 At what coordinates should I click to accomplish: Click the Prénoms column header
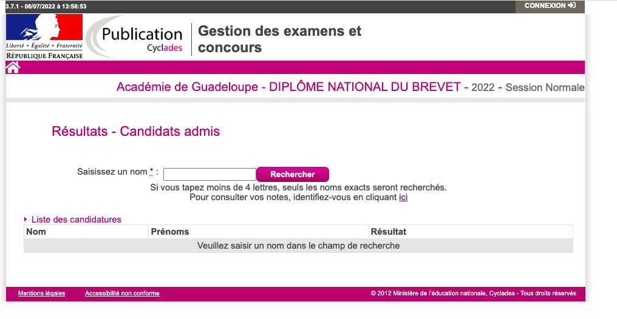170,232
